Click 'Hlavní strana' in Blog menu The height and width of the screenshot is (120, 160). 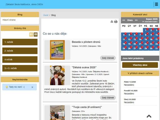coord(9,20)
